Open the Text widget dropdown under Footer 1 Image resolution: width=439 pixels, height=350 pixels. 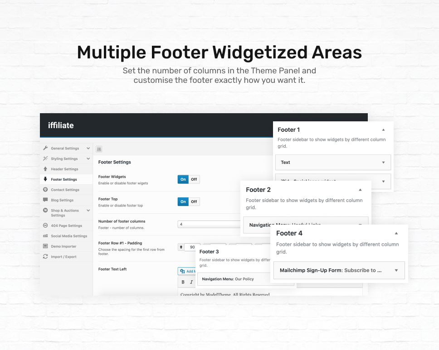[332, 162]
